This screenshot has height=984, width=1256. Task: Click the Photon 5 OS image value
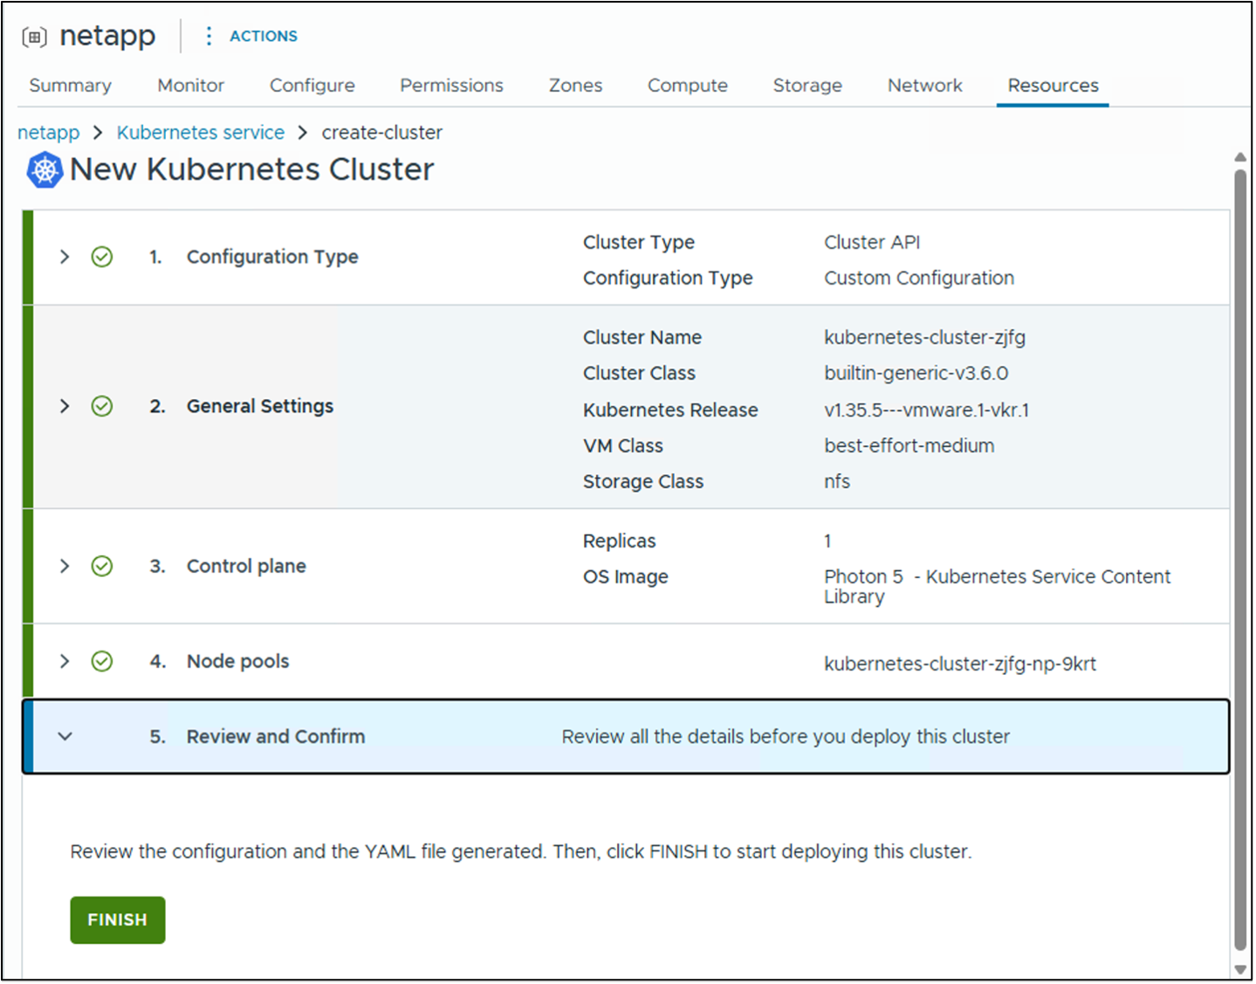998,587
